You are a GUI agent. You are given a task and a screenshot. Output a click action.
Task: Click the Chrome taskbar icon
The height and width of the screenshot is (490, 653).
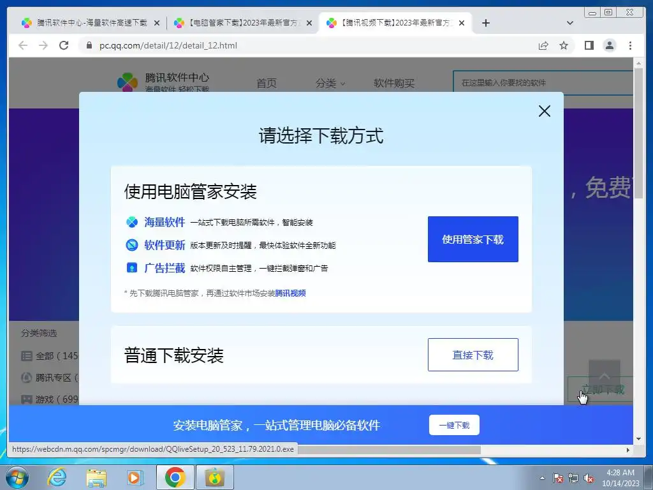coord(175,477)
